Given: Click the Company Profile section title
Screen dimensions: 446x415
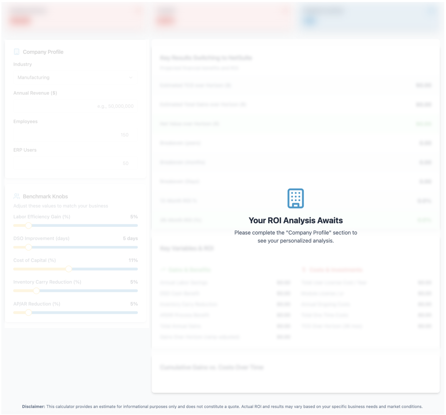Looking at the screenshot, I should coord(43,52).
